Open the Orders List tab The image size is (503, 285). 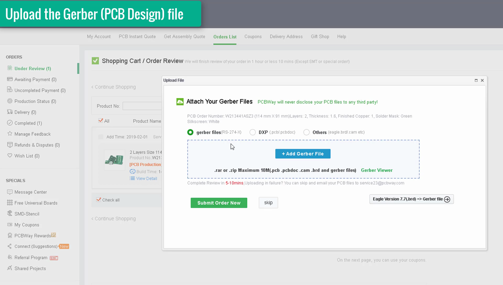click(225, 37)
